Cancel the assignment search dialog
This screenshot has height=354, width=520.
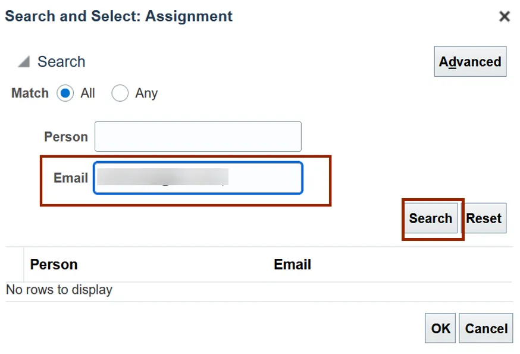tap(486, 328)
